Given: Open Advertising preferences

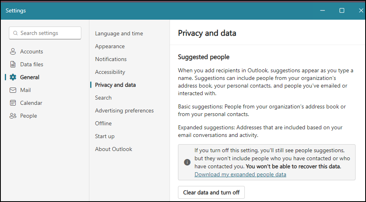Looking at the screenshot, I should point(124,110).
